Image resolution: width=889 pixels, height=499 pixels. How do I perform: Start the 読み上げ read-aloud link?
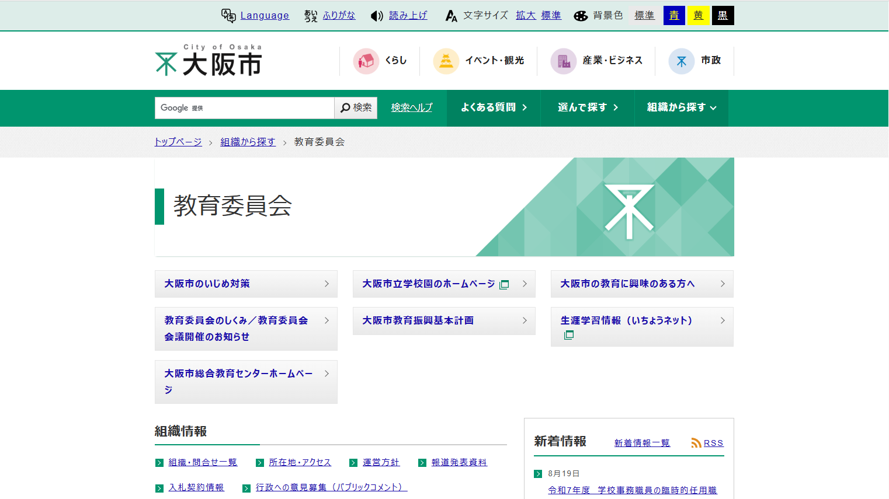[408, 16]
